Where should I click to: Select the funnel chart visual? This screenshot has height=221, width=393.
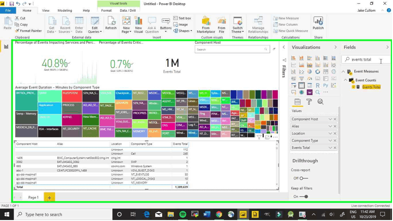(301, 79)
